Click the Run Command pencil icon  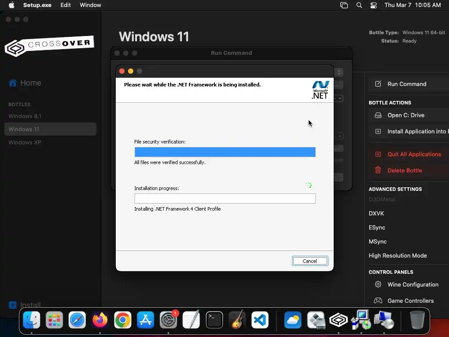coord(378,84)
